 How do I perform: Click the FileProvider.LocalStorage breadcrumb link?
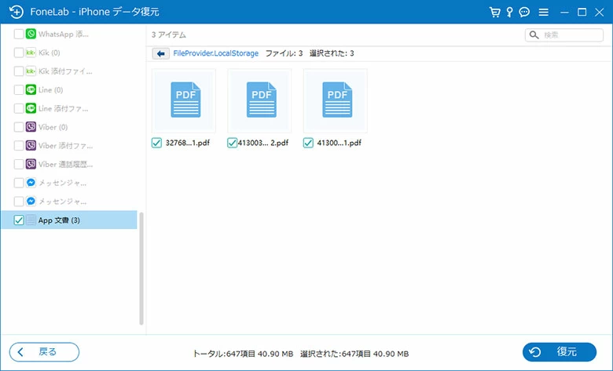pos(215,53)
